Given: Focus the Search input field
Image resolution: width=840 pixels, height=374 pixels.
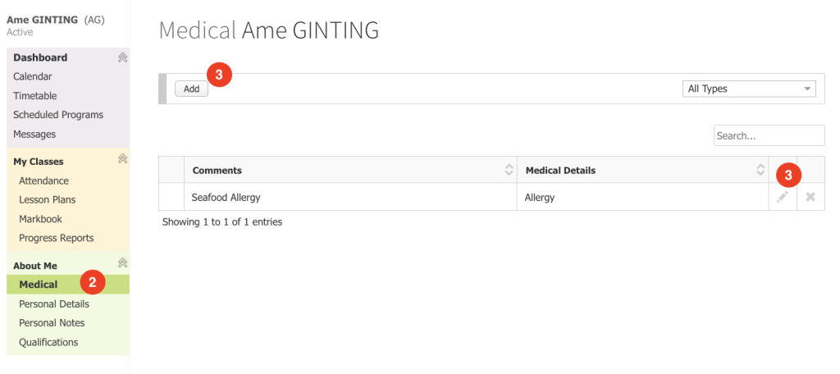Looking at the screenshot, I should pyautogui.click(x=769, y=135).
